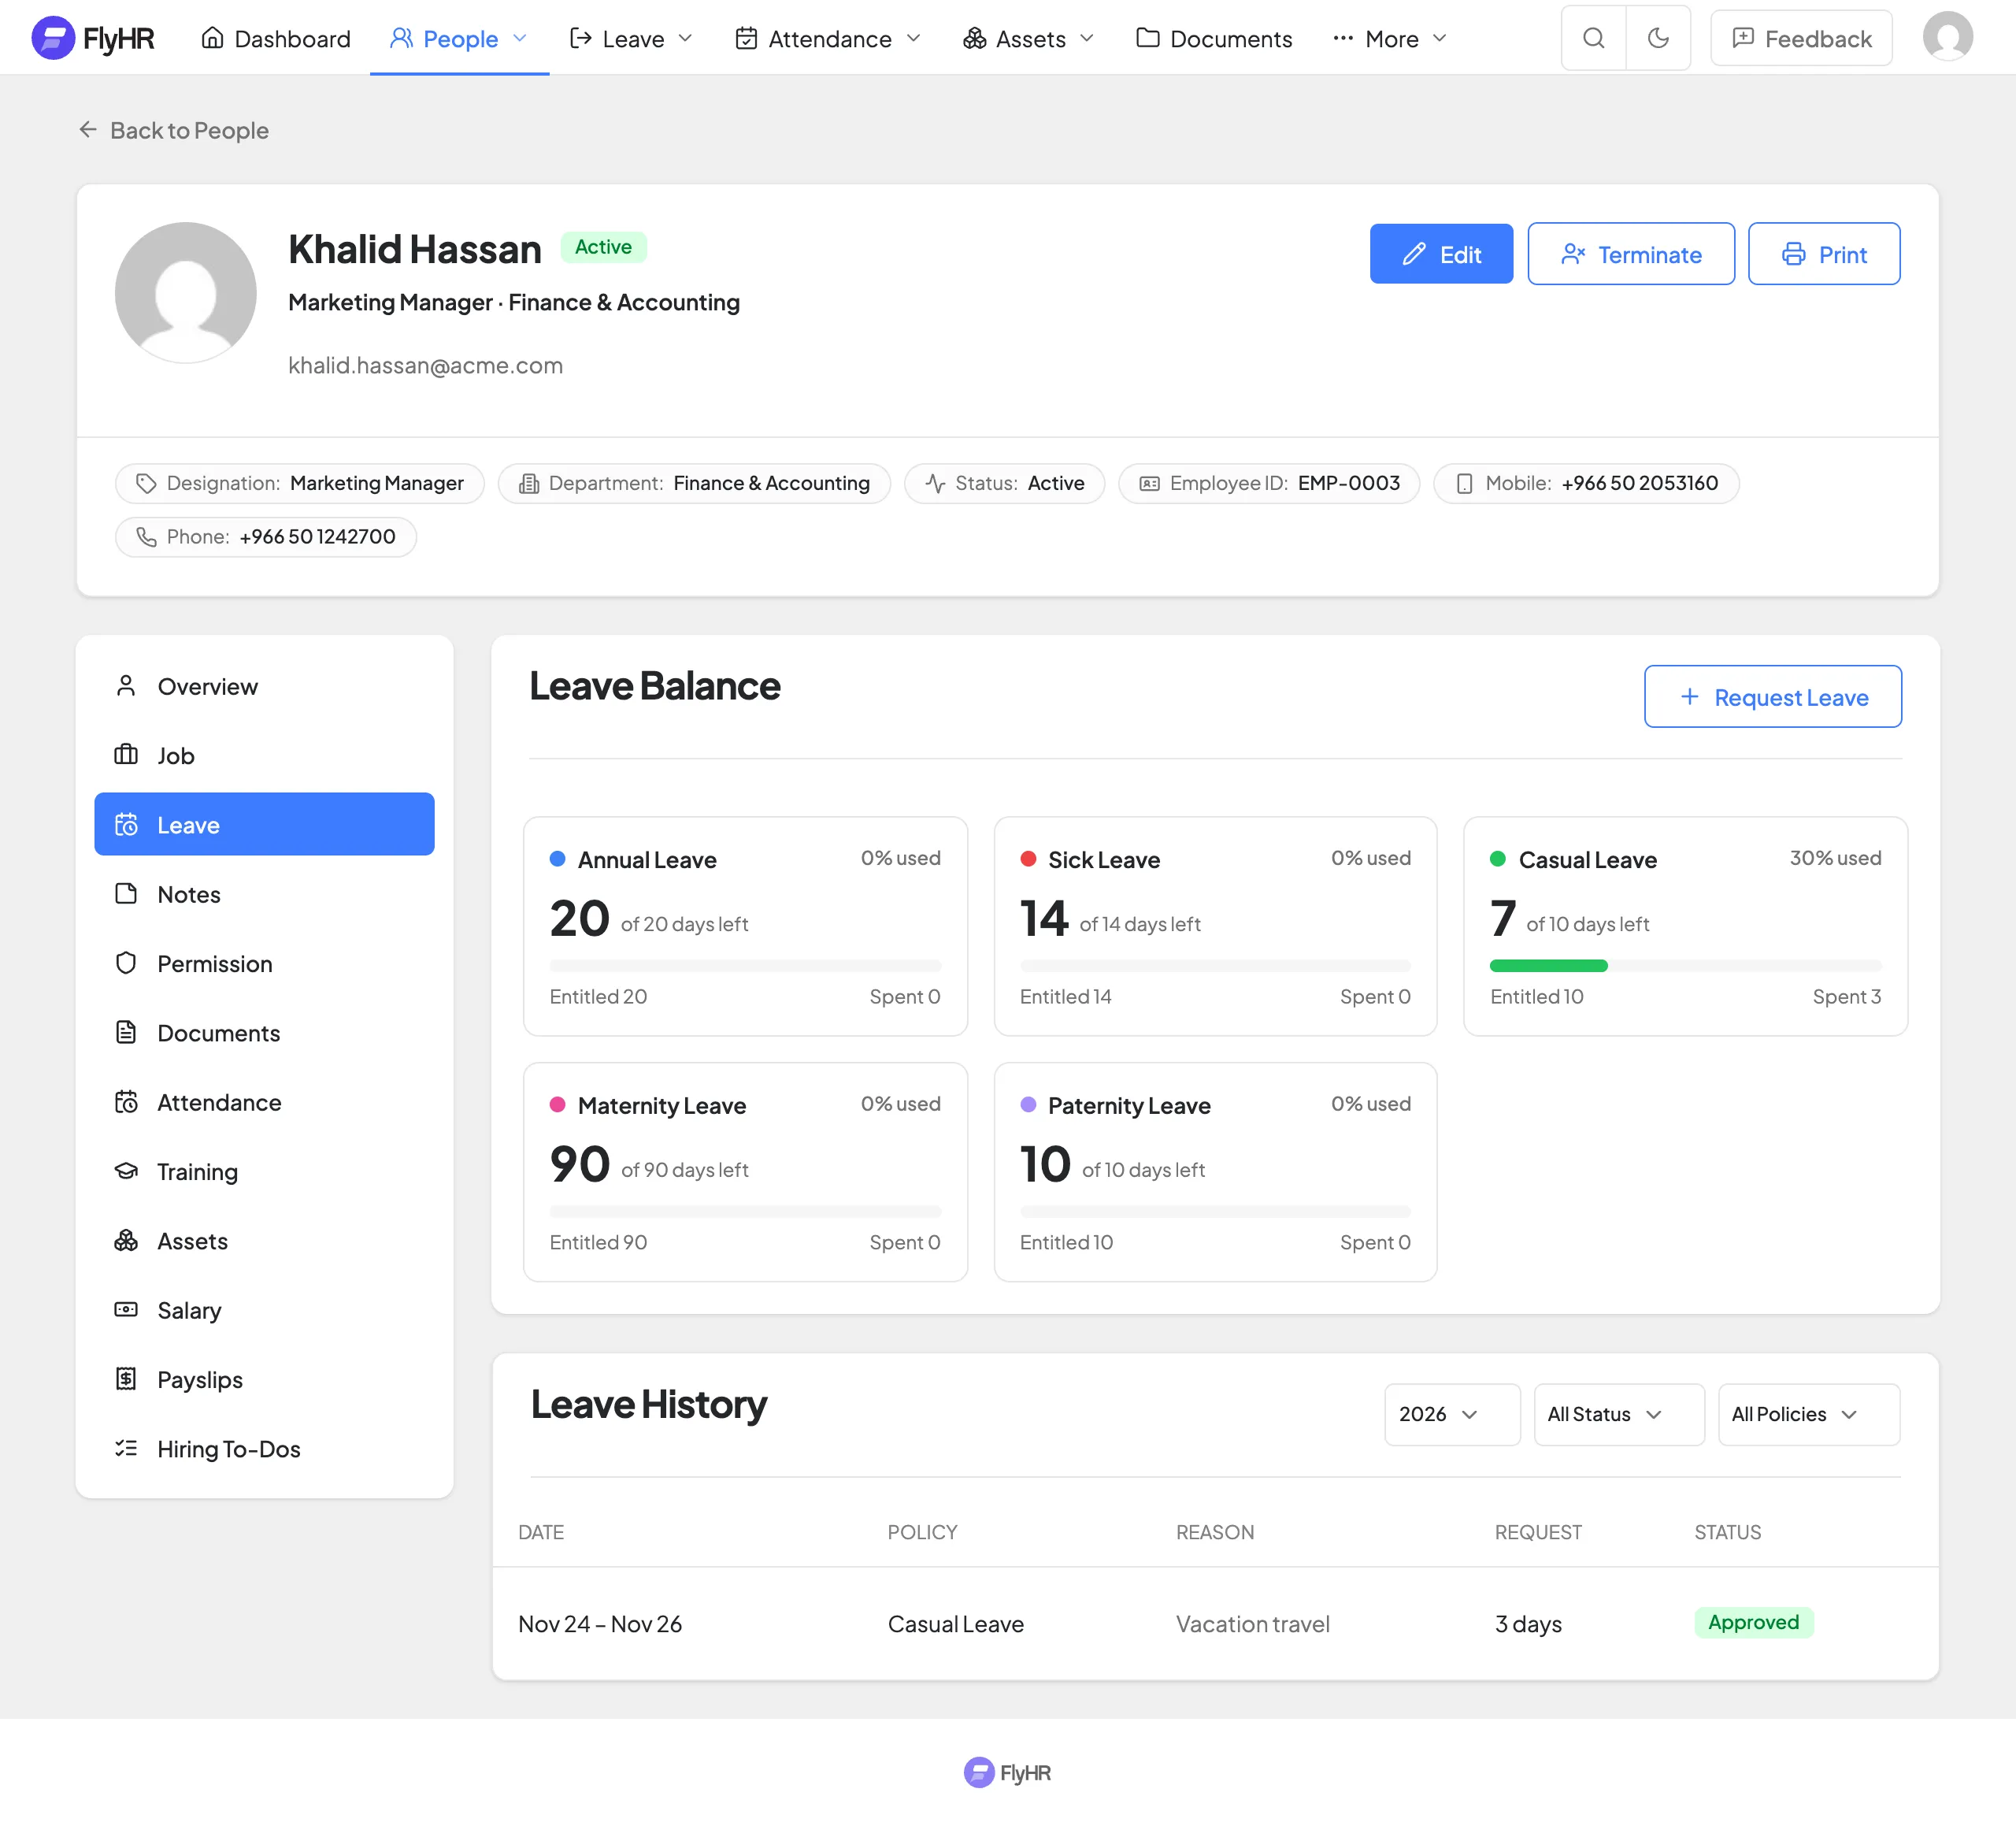The height and width of the screenshot is (1826, 2016).
Task: Click the Request Leave button
Action: pos(1773,696)
